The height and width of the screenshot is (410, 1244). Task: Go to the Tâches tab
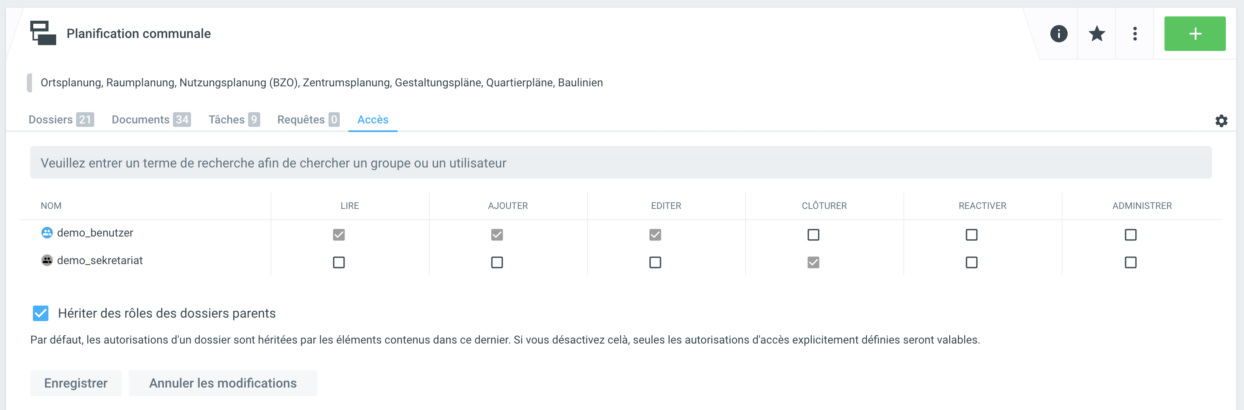234,120
